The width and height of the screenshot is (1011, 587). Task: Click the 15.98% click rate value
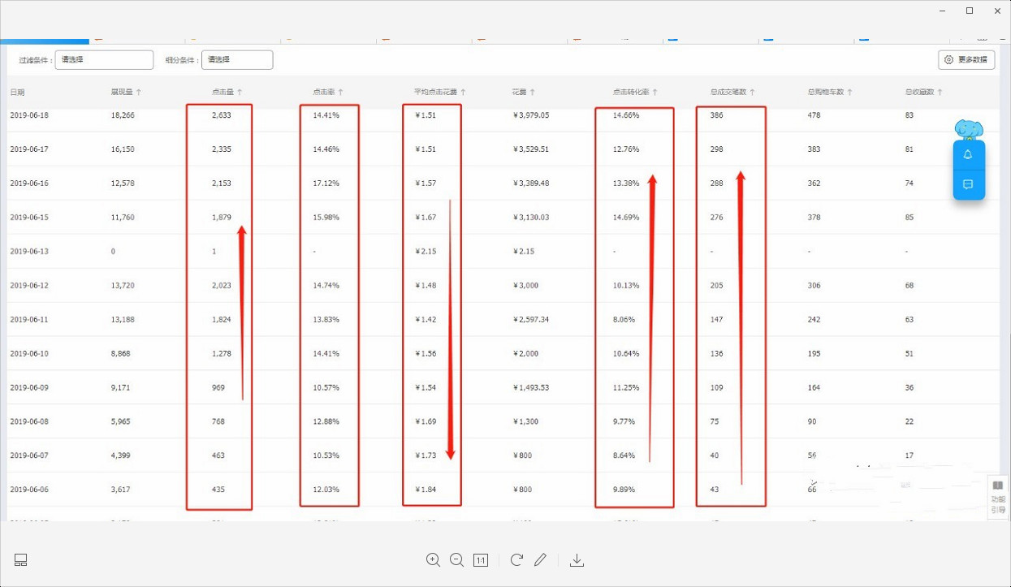coord(326,218)
